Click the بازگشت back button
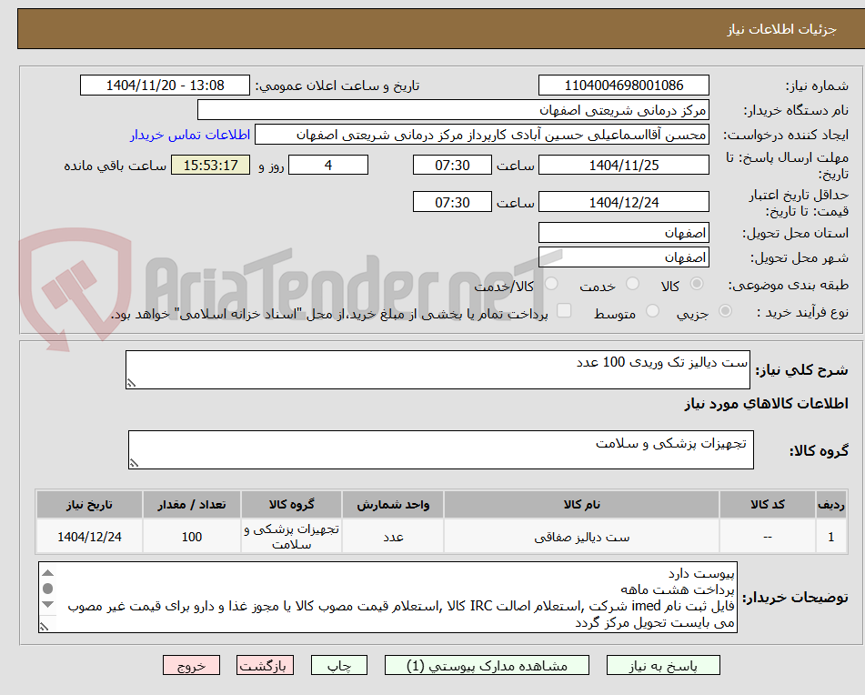The image size is (865, 695). pyautogui.click(x=265, y=665)
